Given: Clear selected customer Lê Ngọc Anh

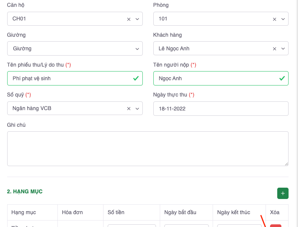Looking at the screenshot, I should 275,49.
